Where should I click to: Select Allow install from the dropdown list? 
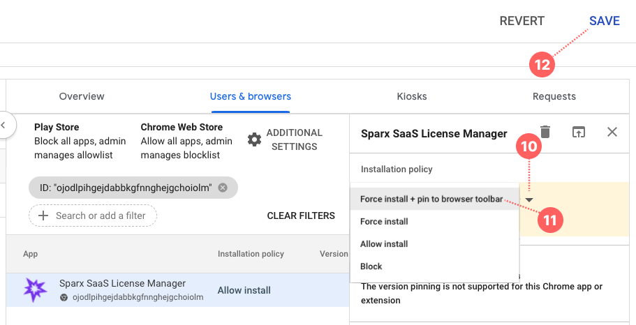tap(384, 244)
